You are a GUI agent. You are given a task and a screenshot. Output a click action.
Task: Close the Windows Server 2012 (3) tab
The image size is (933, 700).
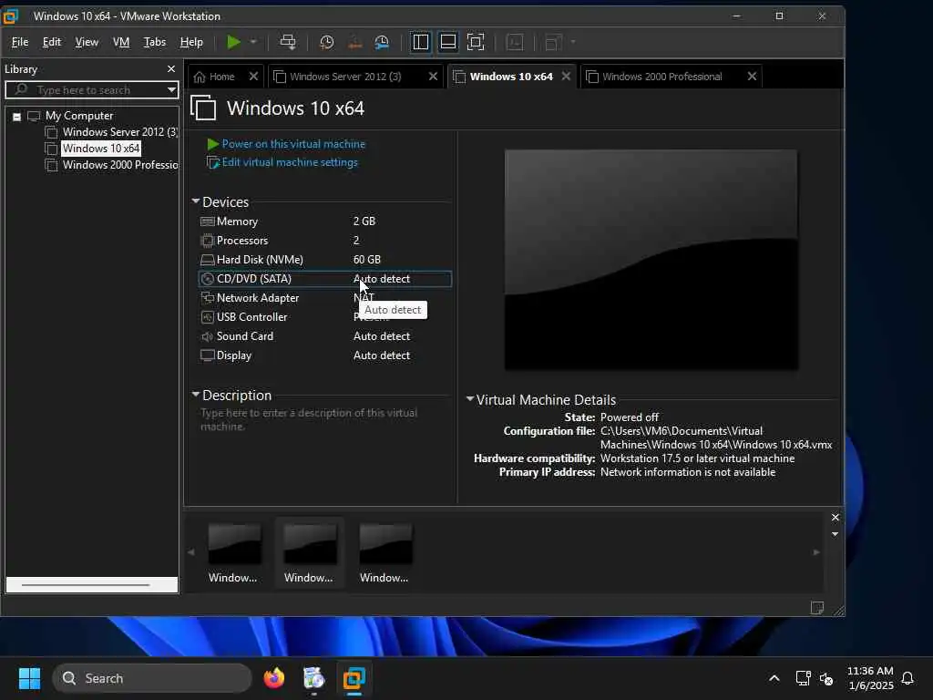click(433, 77)
